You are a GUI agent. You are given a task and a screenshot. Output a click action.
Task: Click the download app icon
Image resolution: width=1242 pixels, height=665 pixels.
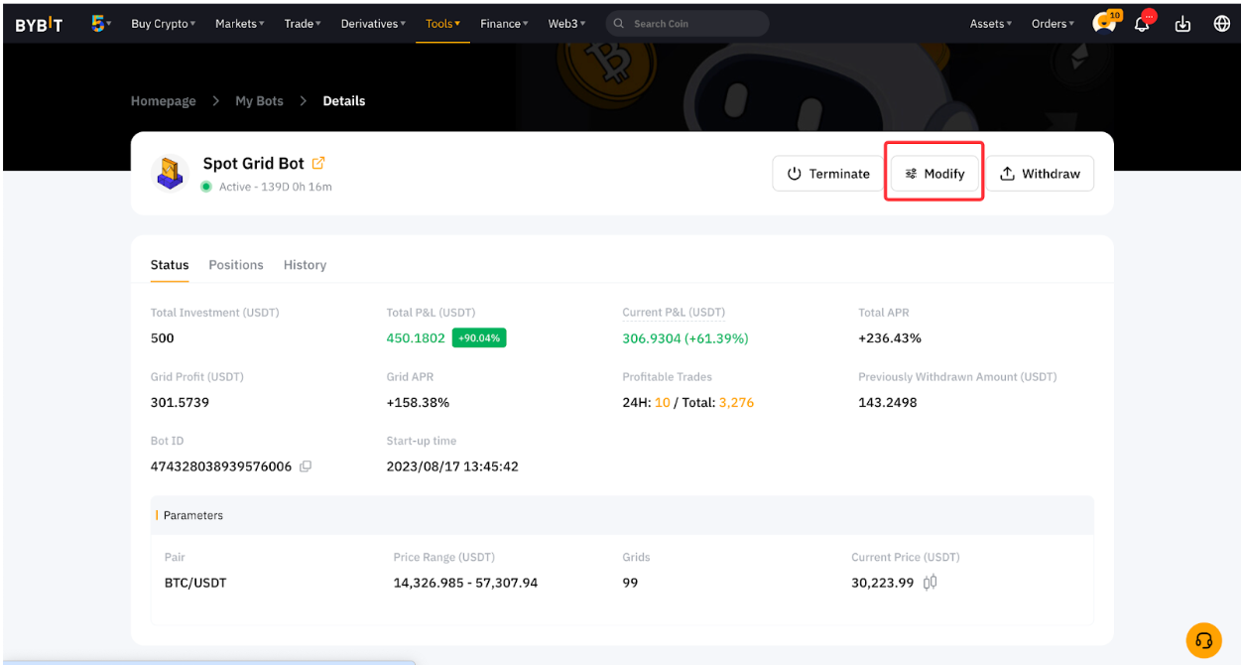point(1182,24)
